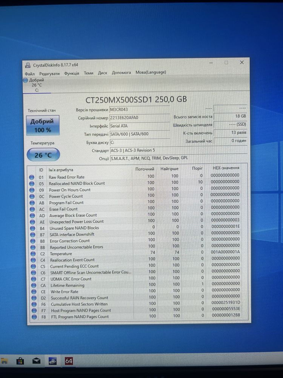Click status icon for Cumulative Host Sectors Written
The height and width of the screenshot is (378, 283).
click(34, 304)
